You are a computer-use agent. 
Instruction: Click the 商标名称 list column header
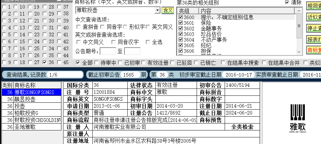37,85
